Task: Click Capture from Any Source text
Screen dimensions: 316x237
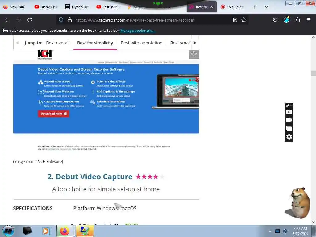Action: point(61,102)
